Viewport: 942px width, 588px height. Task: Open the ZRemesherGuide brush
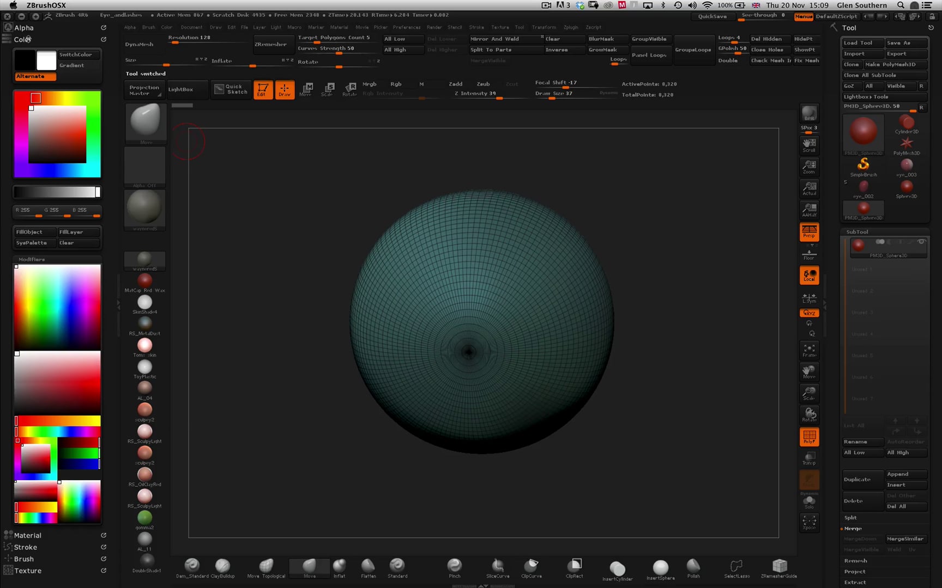(779, 566)
